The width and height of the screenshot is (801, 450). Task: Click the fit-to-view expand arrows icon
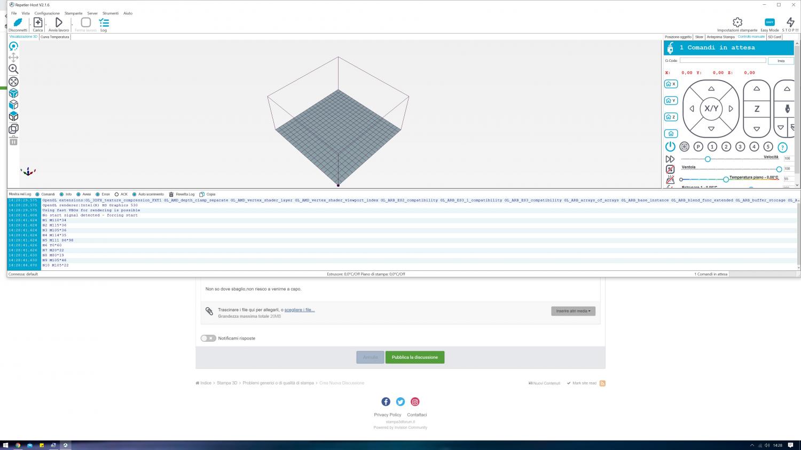tap(13, 82)
